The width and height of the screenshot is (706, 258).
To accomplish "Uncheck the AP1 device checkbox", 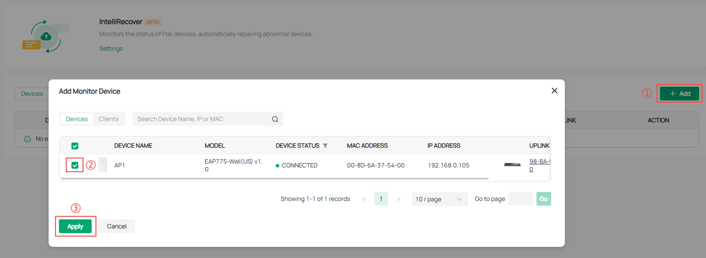I will 75,165.
